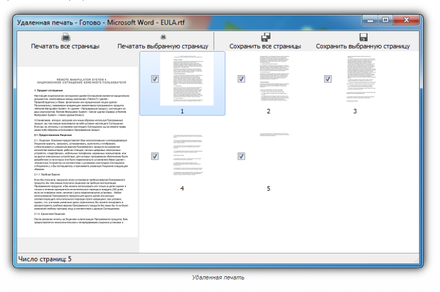The height and width of the screenshot is (292, 440).
Task: Select 'Сохранить выбранную страницу' label
Action: (x=363, y=46)
